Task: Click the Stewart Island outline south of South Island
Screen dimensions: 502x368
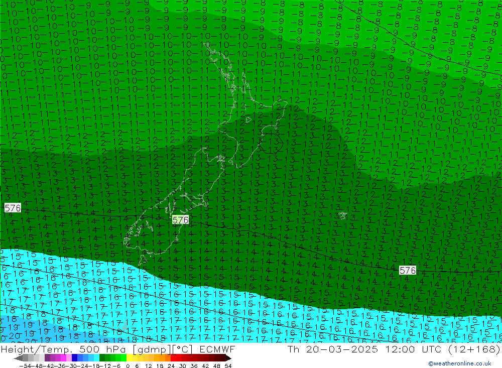Action: coord(142,260)
